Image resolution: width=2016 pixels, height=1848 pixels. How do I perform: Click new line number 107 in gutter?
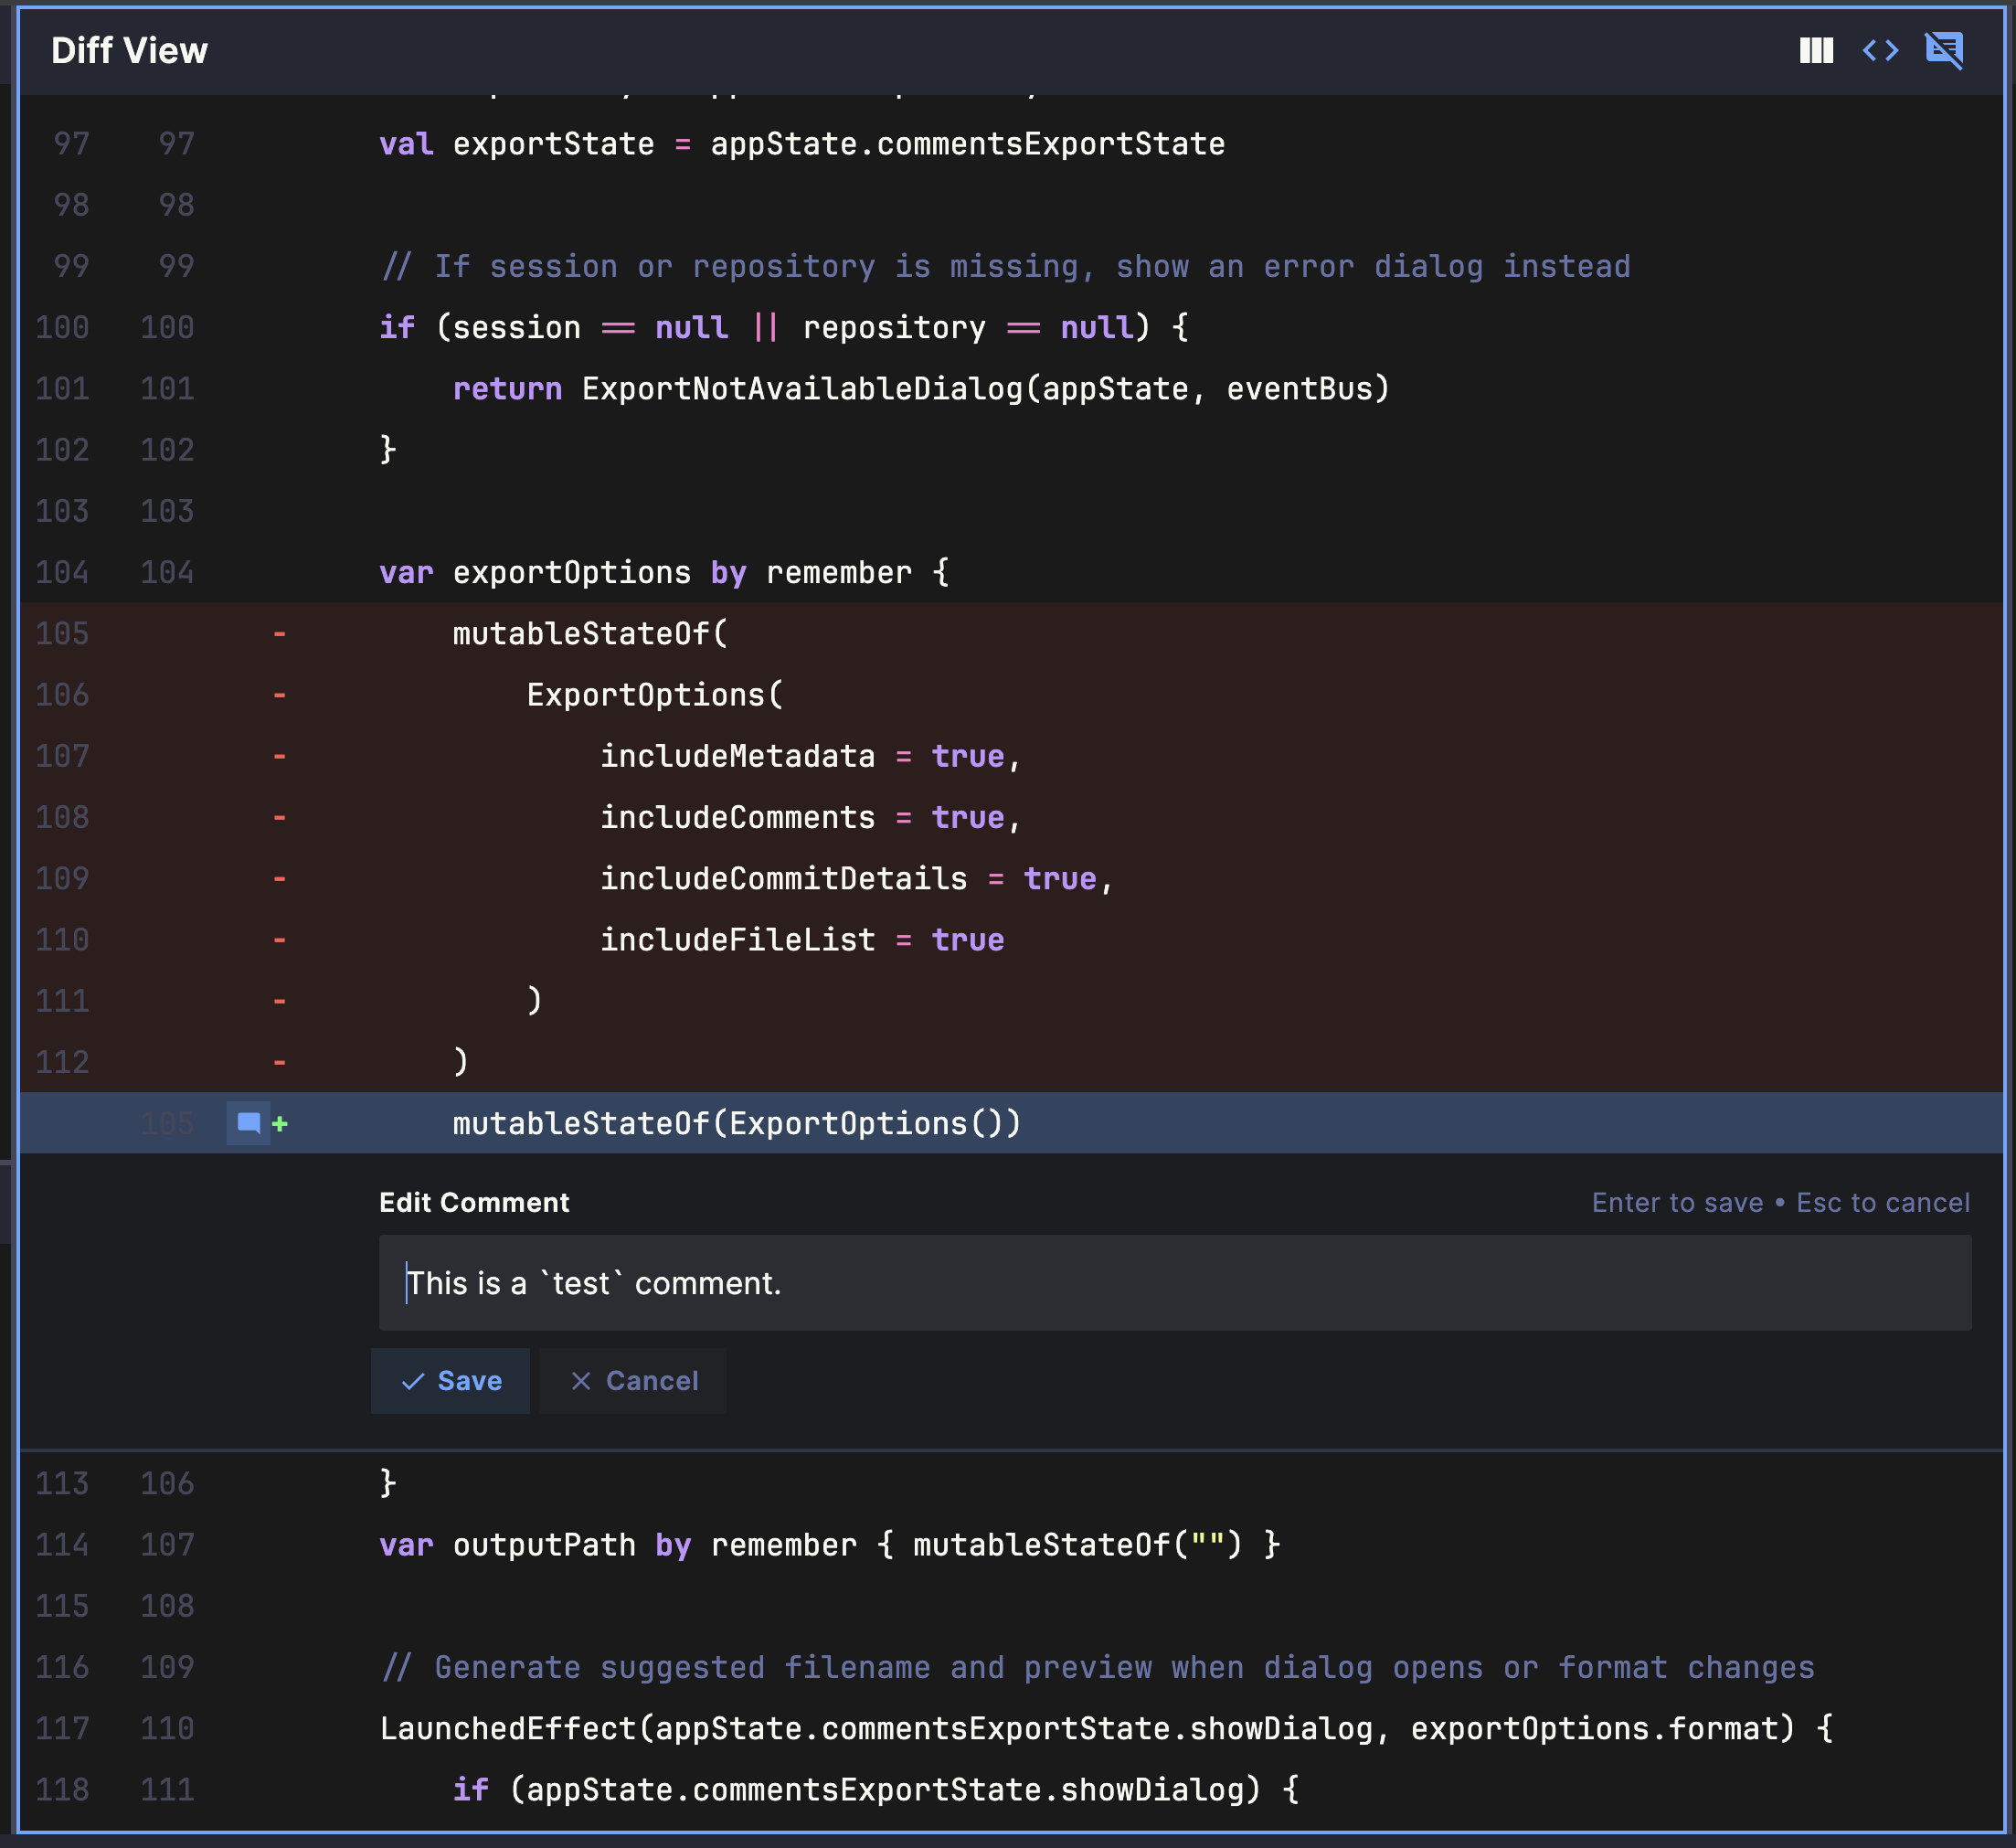click(167, 1545)
